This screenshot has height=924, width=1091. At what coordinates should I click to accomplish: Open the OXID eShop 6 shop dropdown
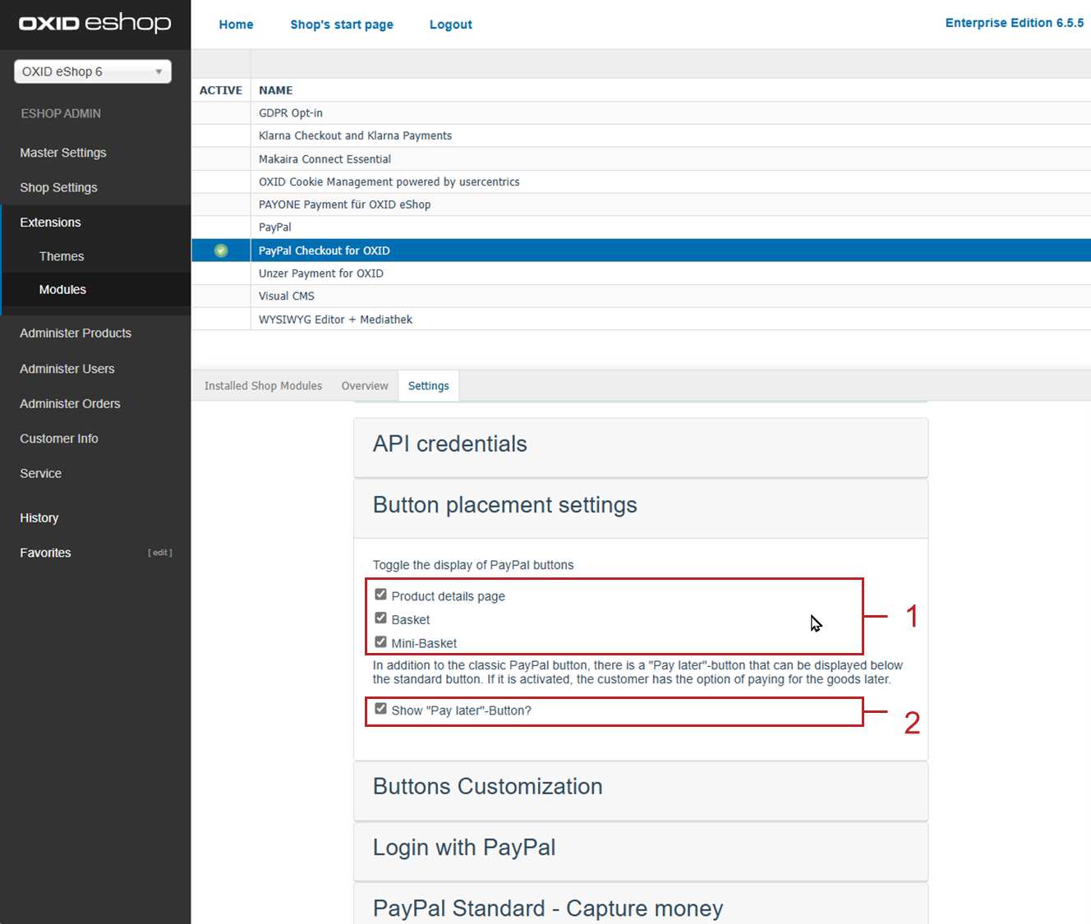click(93, 71)
